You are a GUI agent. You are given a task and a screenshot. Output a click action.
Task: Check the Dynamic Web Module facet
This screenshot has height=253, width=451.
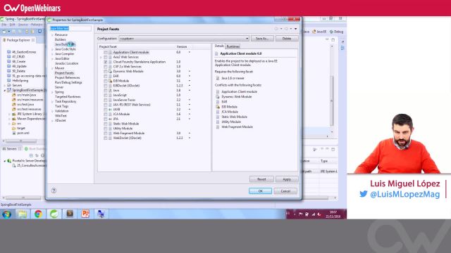106,72
